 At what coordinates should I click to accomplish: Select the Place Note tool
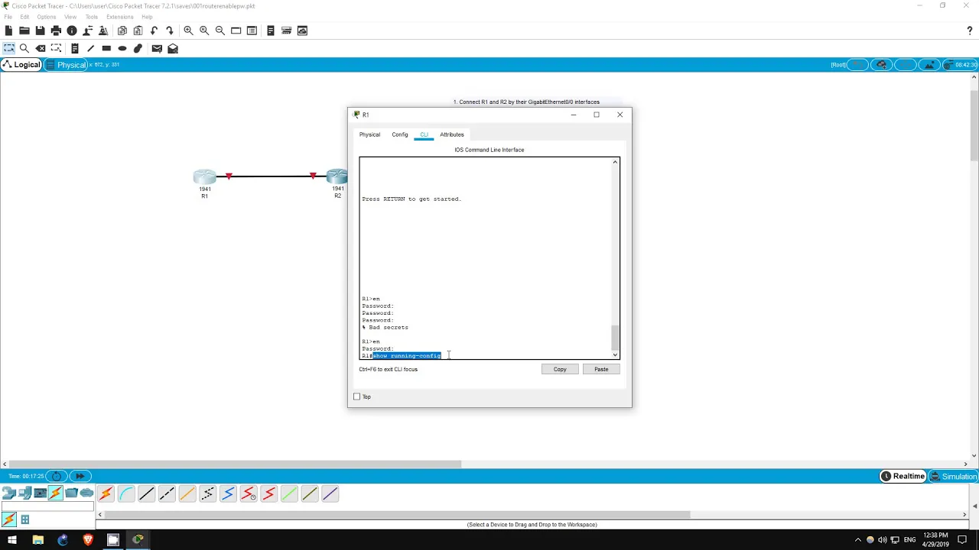(75, 48)
